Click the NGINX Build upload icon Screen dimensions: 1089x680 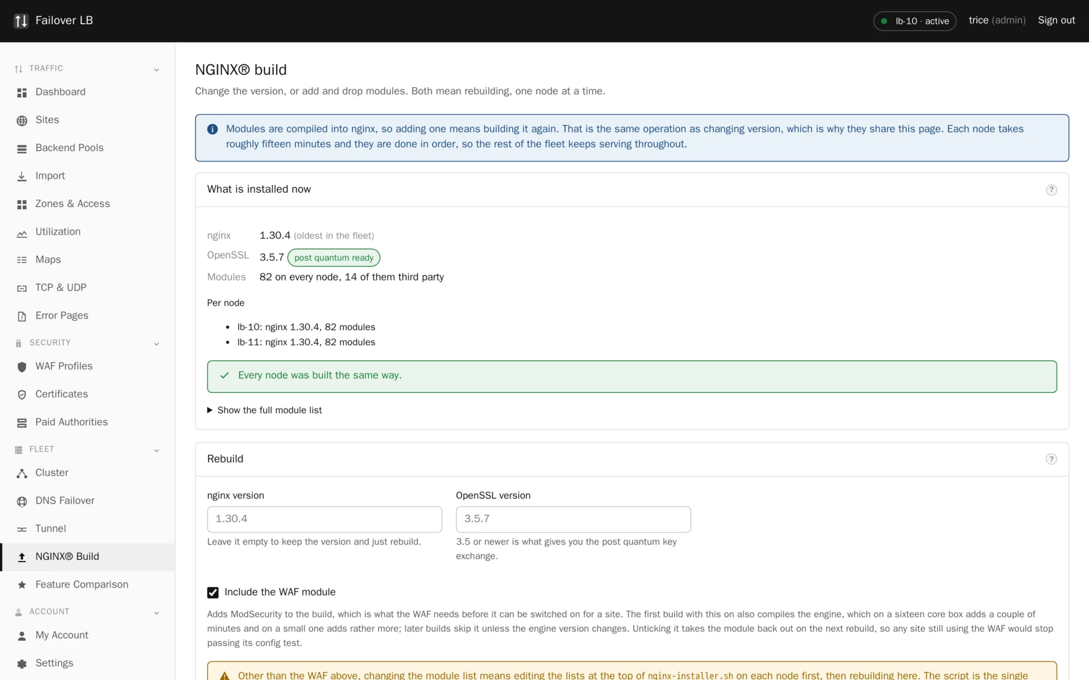(22, 557)
